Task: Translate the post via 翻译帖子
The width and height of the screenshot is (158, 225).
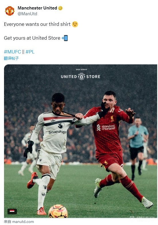Action: pos(11,58)
